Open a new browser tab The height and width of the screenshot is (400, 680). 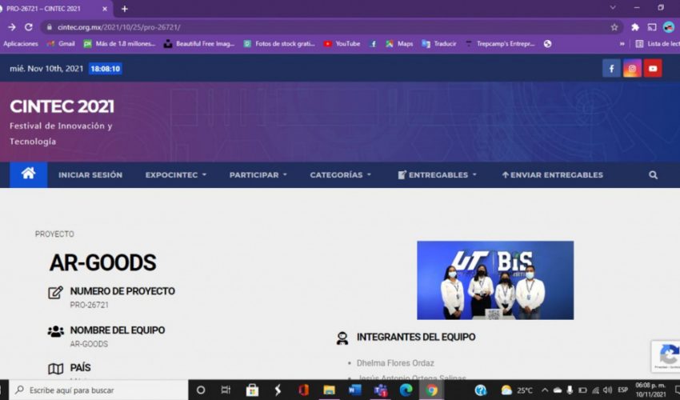[x=125, y=9]
